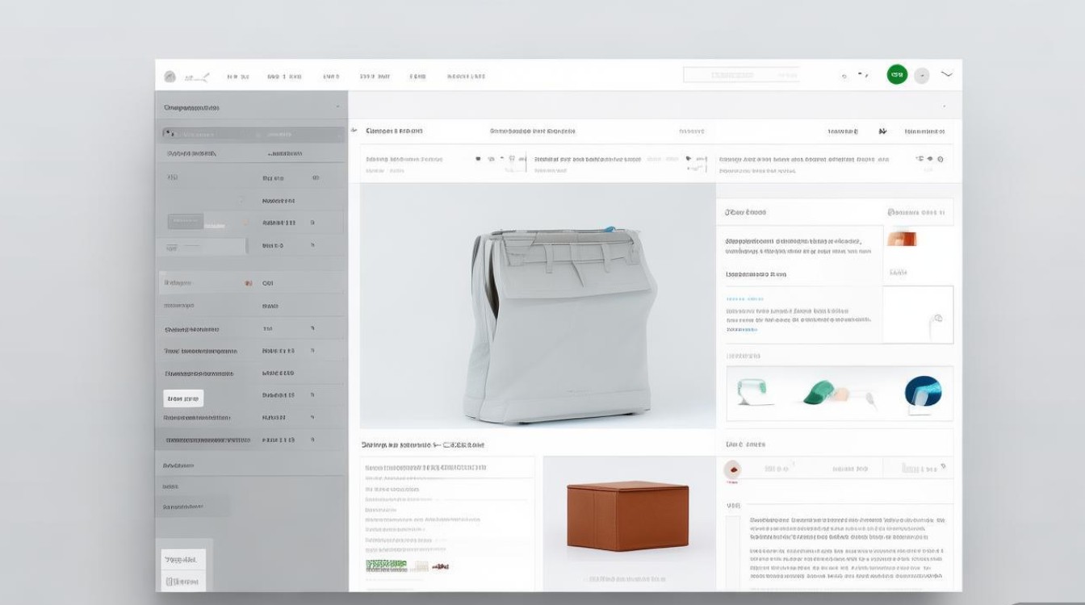
Task: Select the pale teal item thumbnail
Action: click(755, 393)
